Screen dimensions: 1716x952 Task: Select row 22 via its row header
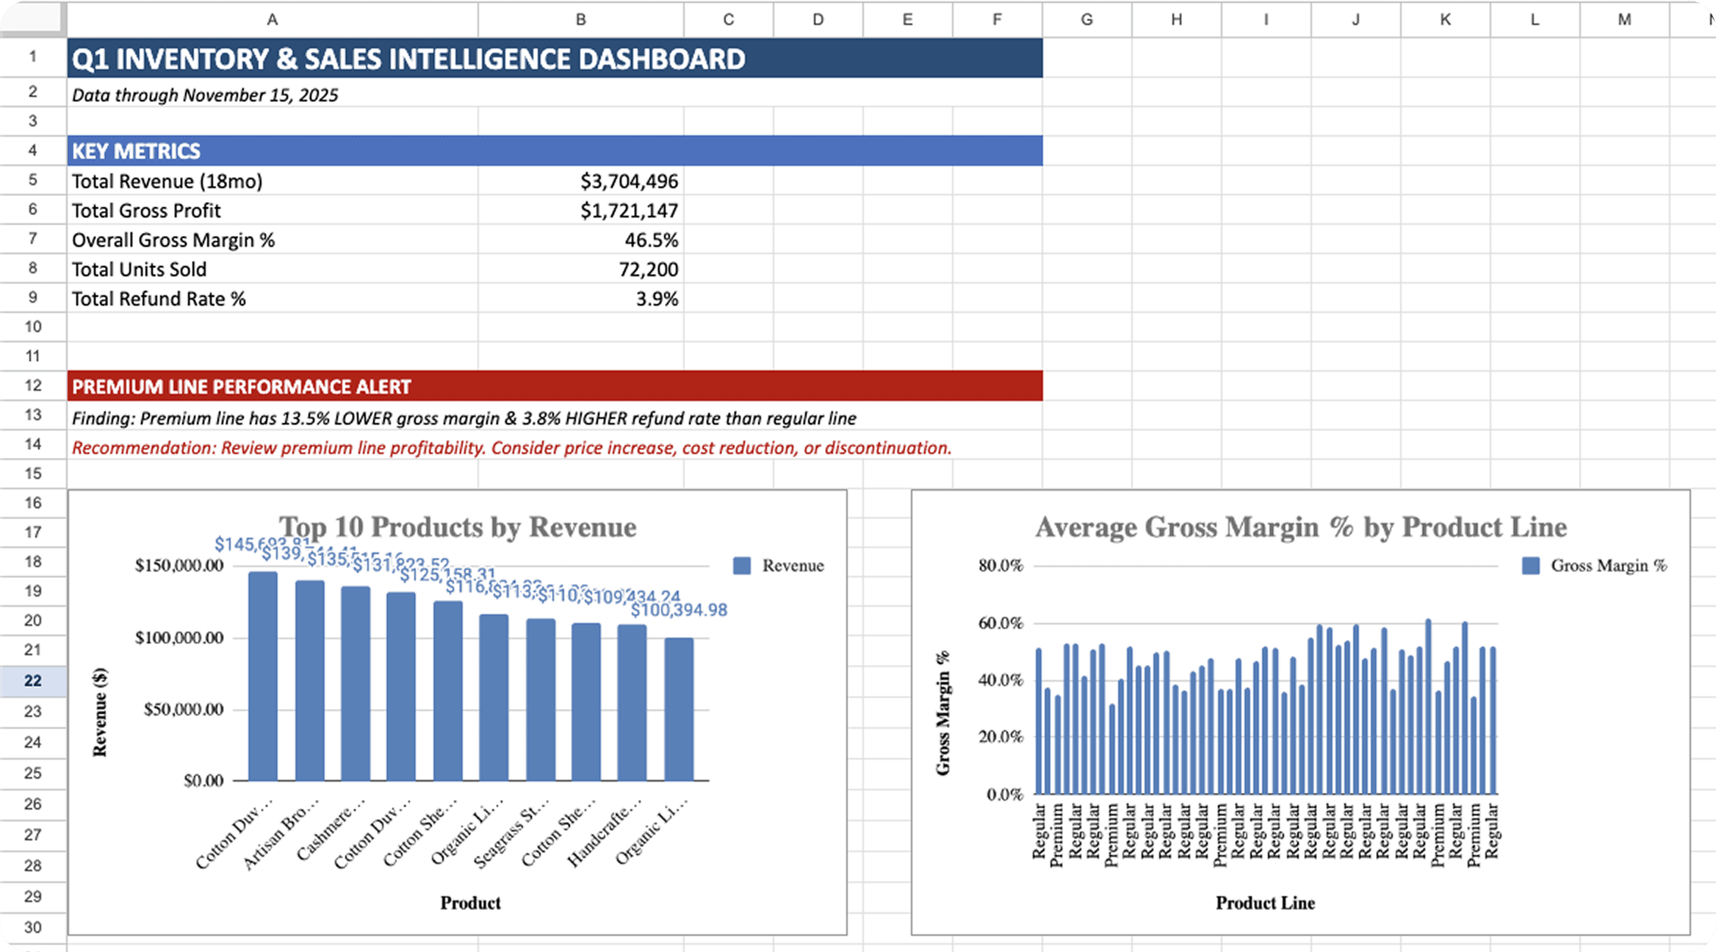(x=32, y=680)
